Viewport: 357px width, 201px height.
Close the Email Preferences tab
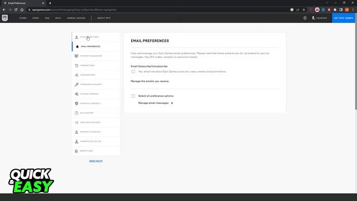43,3
